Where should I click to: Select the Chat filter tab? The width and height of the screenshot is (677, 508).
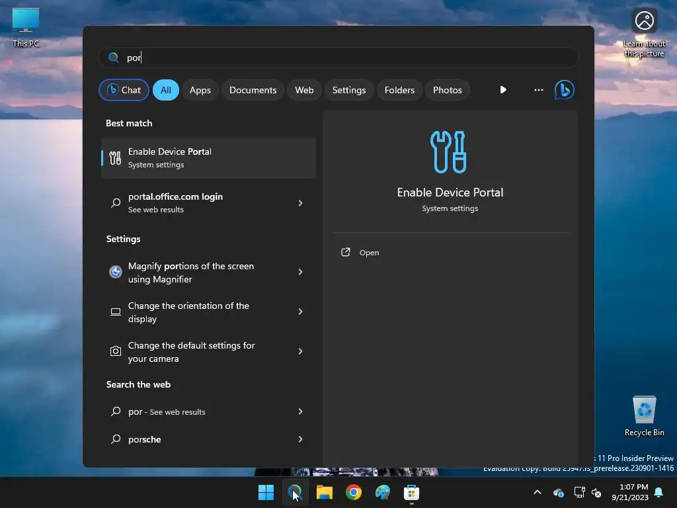coord(124,90)
